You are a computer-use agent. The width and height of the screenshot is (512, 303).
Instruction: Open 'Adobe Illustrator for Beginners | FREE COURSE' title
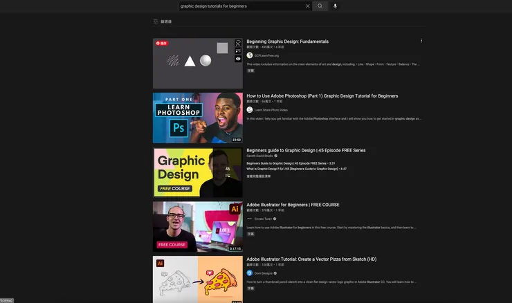[293, 205]
